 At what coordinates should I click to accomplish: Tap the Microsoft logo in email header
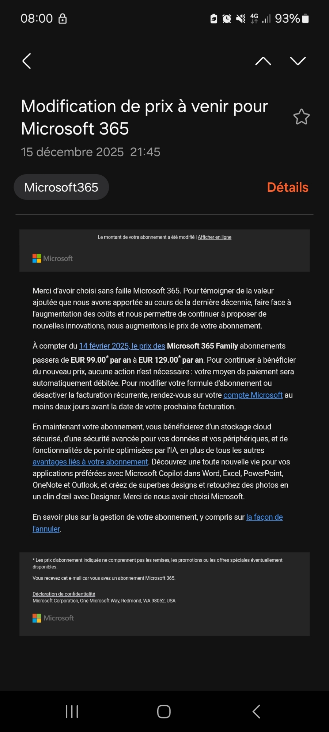(53, 258)
